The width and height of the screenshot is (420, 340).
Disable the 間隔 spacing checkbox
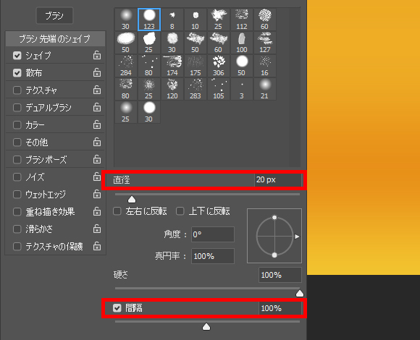tap(117, 308)
